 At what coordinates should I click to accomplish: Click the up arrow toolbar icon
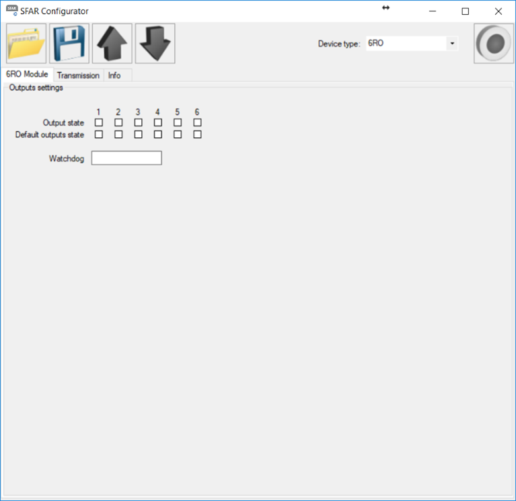coord(112,44)
